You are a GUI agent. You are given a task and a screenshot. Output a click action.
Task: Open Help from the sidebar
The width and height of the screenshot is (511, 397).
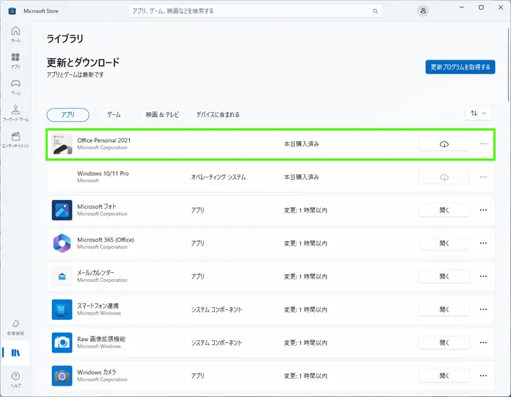click(x=15, y=379)
